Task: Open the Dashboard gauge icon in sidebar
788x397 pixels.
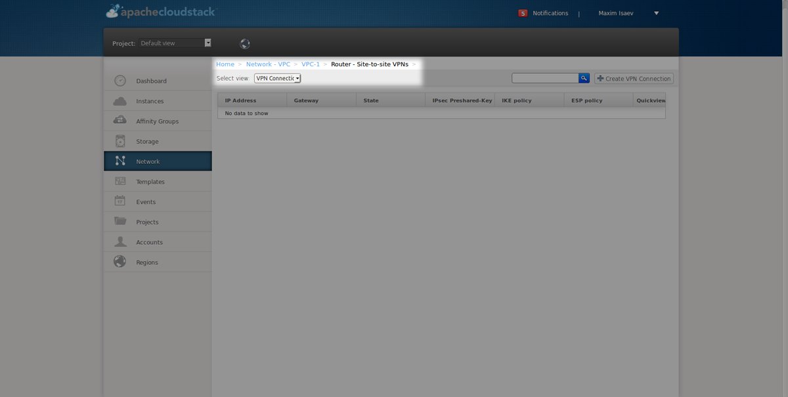Action: tap(120, 81)
